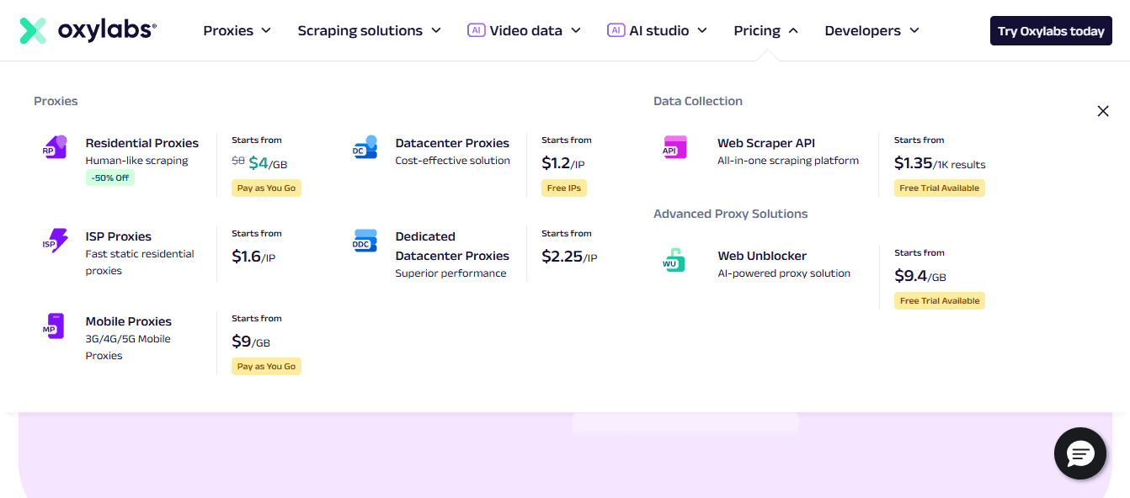Expand the Video data dropdown chevron
Screen dimensions: 1130x498
(576, 30)
